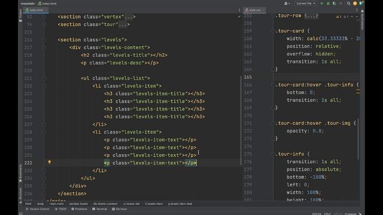Click 'overflow: hidden;' in style.css
This screenshot has height=215, width=383.
(x=311, y=54)
